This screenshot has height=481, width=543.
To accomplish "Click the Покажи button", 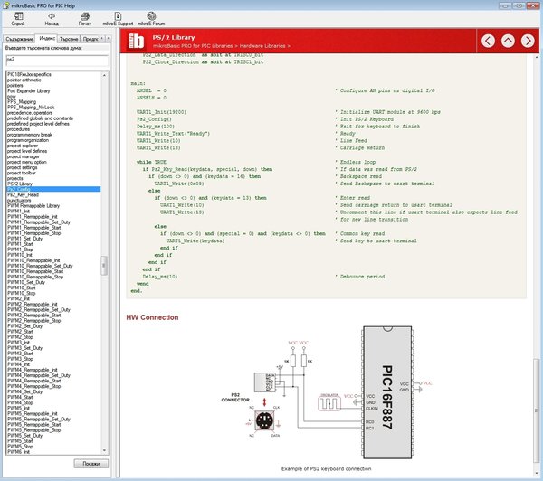I will [91, 463].
